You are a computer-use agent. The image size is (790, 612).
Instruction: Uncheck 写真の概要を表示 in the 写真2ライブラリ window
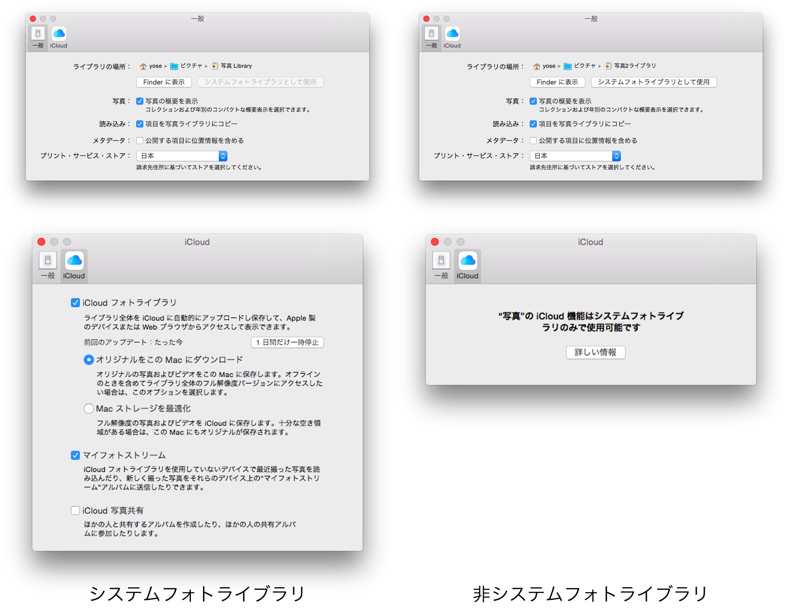point(533,101)
